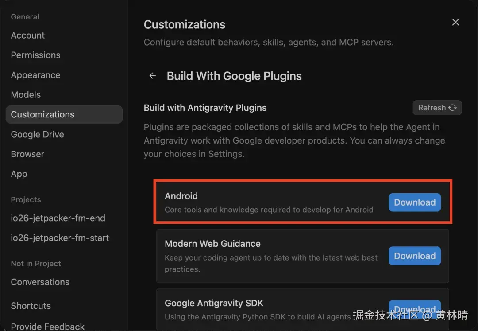Open Shortcuts settings
This screenshot has width=478, height=331.
pos(31,306)
